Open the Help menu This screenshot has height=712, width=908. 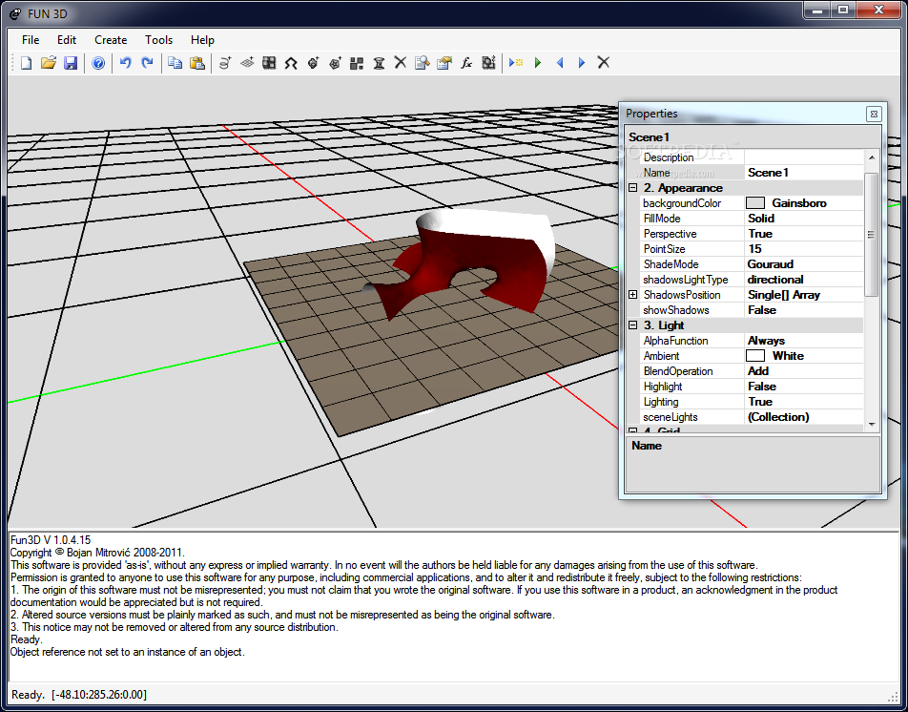pos(202,40)
